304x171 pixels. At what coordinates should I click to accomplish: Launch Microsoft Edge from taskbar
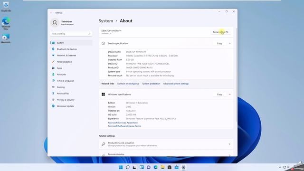[155, 167]
